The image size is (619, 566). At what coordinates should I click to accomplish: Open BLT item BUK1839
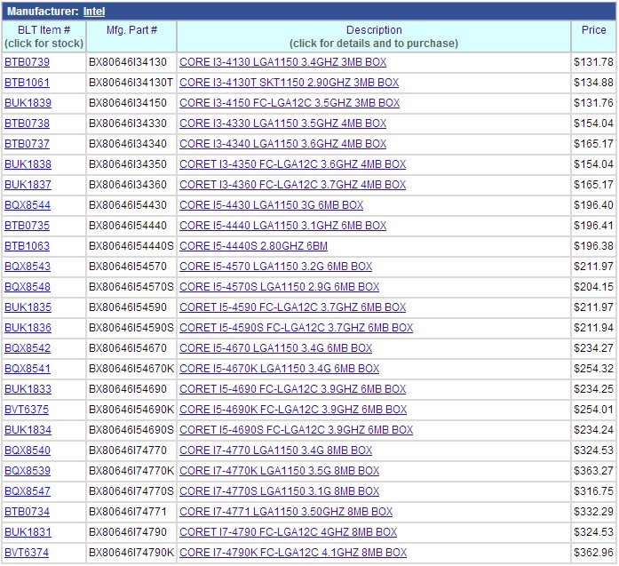pyautogui.click(x=28, y=103)
